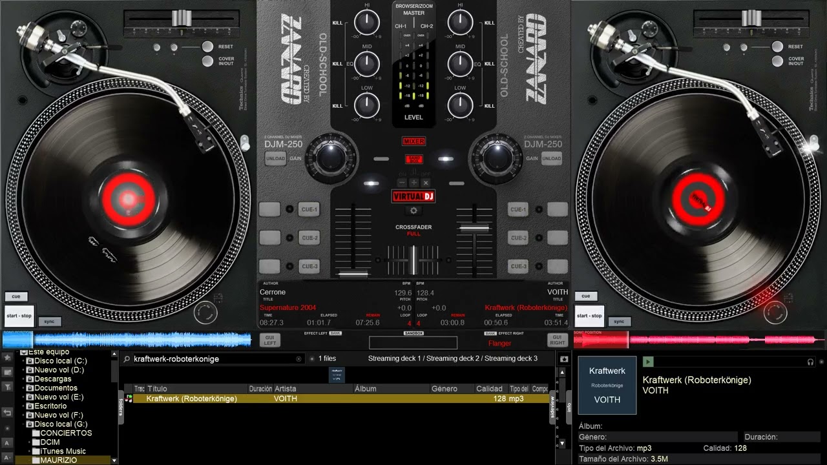Click the folder icon in browser sidebar
Viewport: 827px width, 465px height.
point(7,372)
